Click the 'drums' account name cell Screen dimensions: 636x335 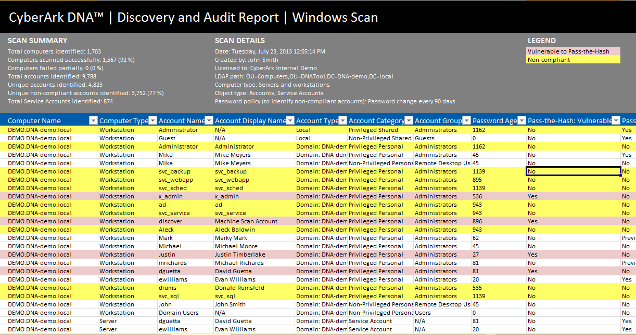click(x=185, y=288)
